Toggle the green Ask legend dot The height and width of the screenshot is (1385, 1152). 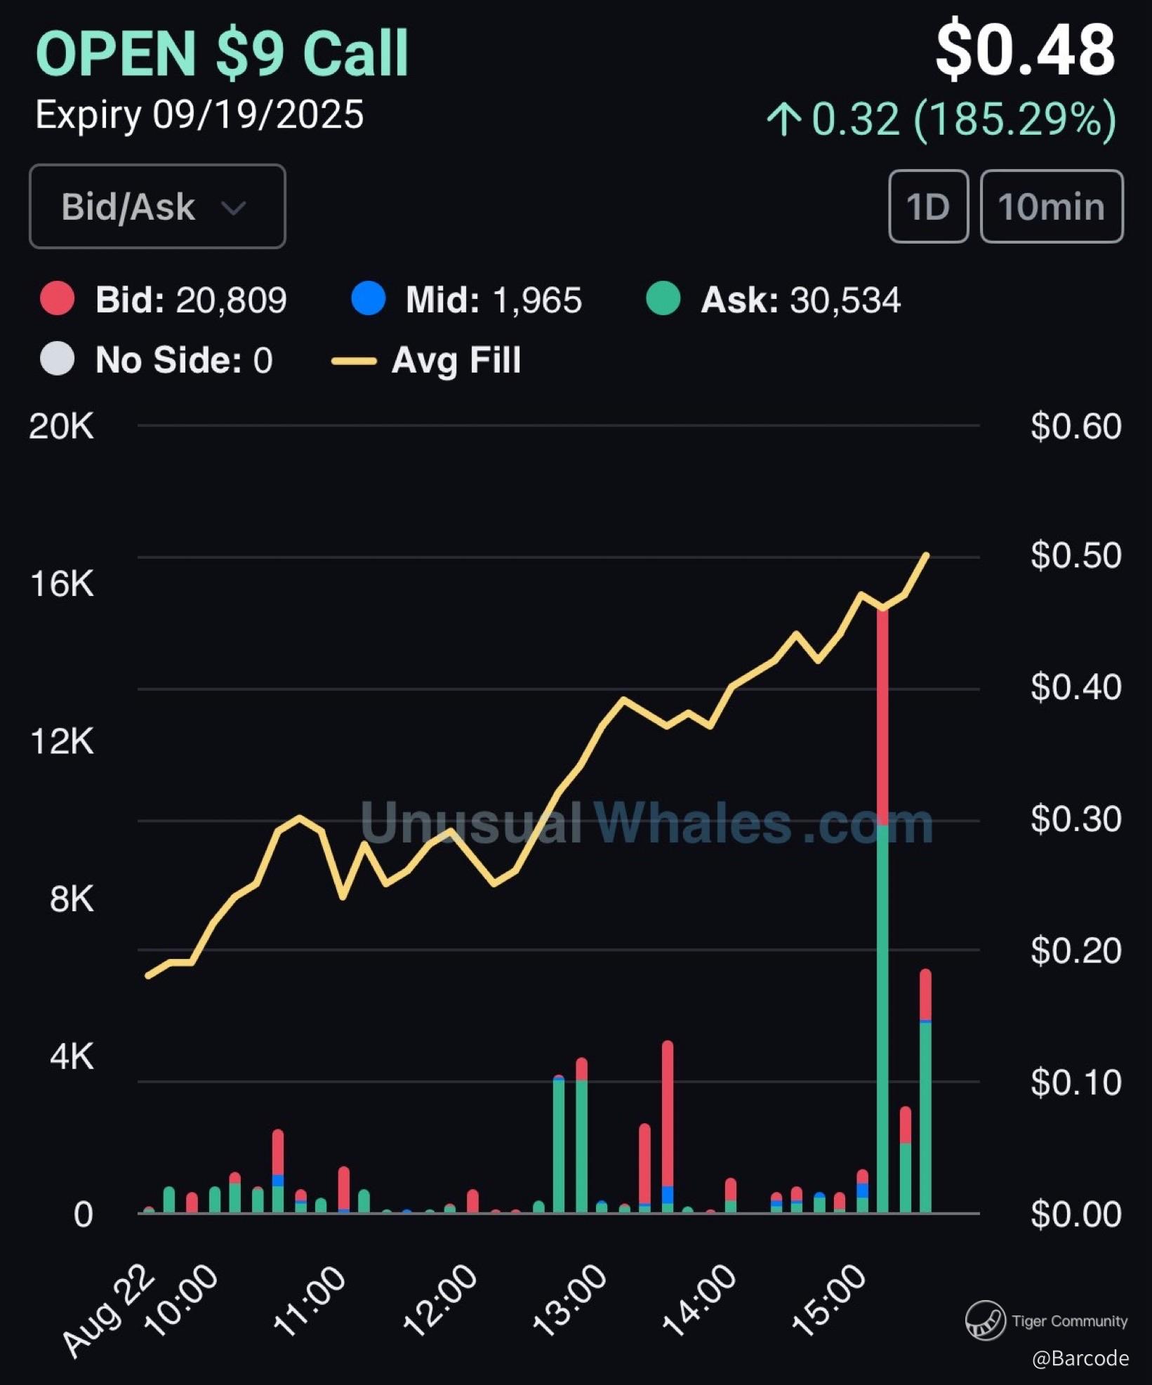[663, 299]
